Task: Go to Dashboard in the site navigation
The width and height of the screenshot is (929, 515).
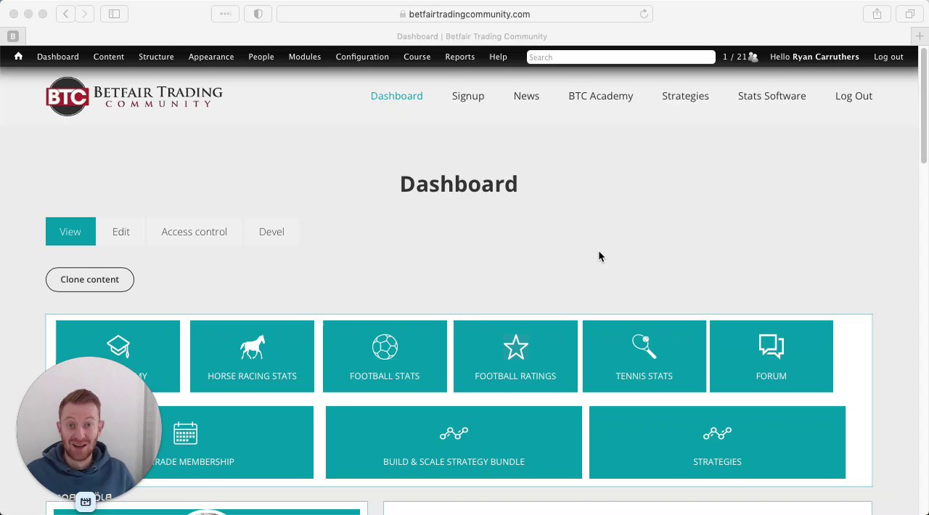Action: (396, 96)
